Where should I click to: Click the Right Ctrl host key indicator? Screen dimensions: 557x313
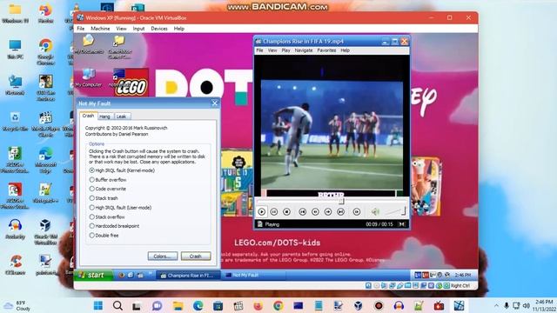(460, 285)
